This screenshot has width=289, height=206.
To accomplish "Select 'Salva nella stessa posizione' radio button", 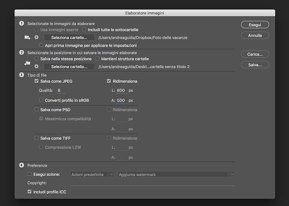I will click(x=37, y=59).
